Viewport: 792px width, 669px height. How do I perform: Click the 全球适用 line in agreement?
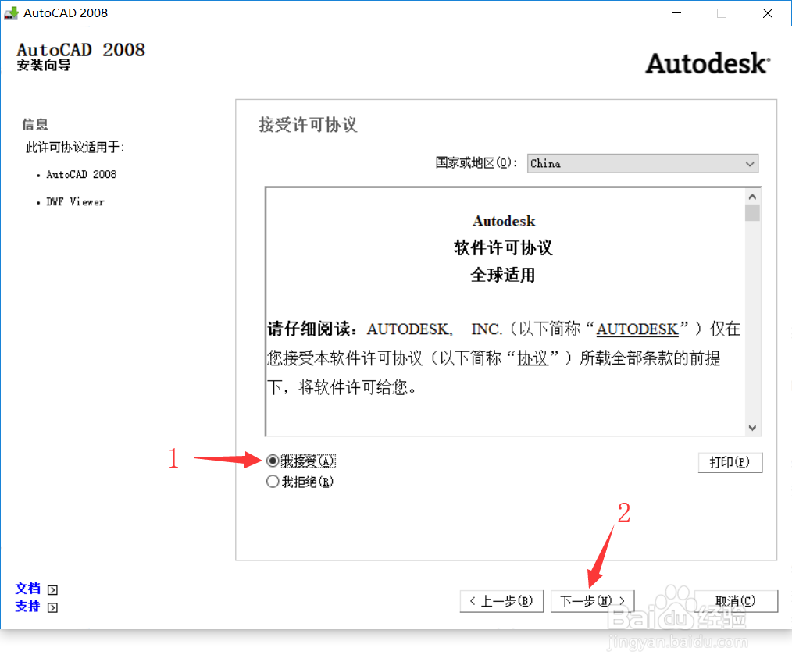tap(502, 276)
